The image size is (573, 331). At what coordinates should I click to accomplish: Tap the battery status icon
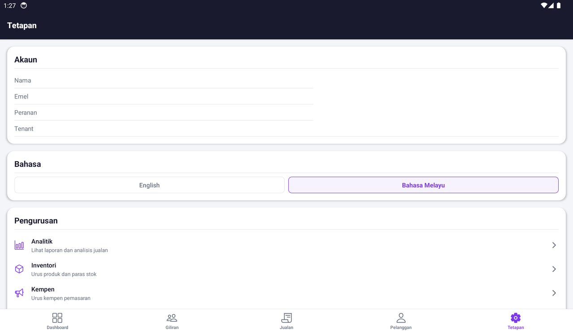(559, 6)
